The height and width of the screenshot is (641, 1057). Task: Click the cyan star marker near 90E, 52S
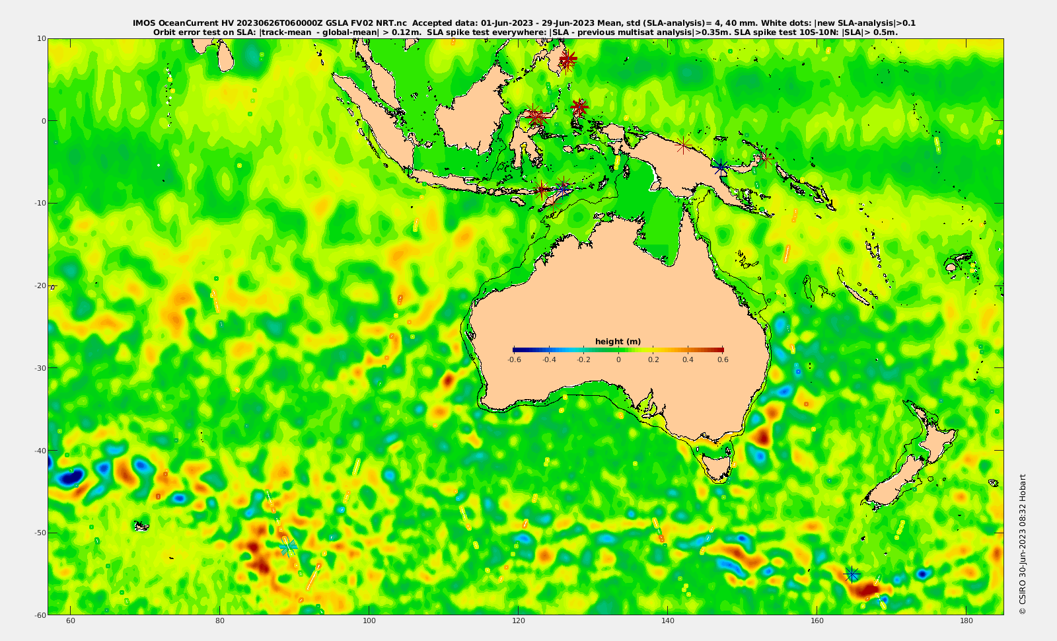[x=288, y=547]
